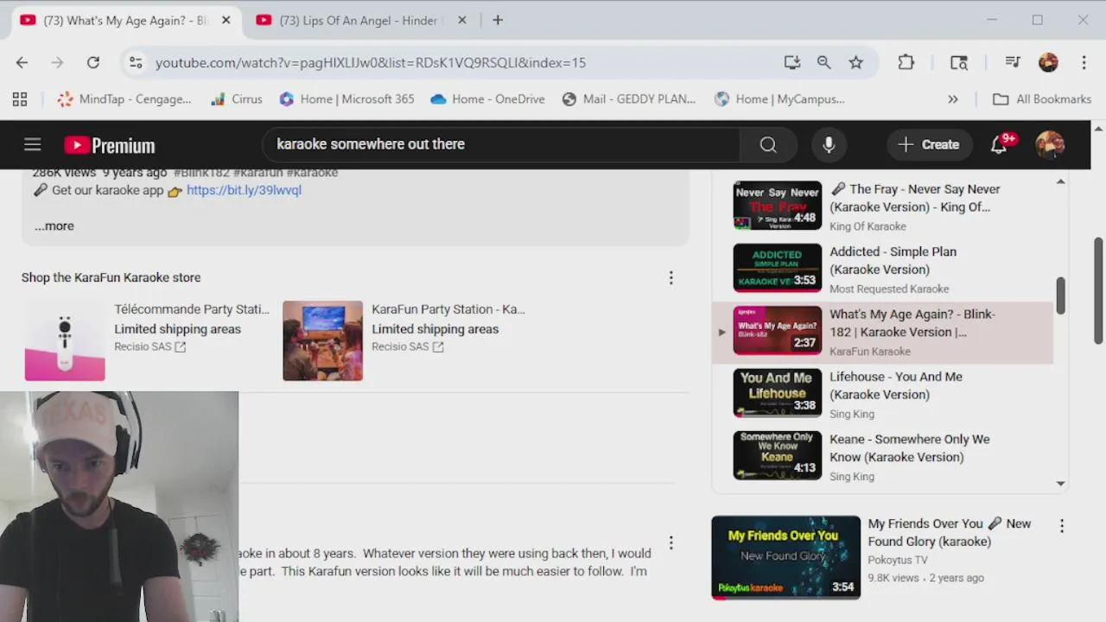Open Chrome profile avatar in toolbar

pos(1048,62)
